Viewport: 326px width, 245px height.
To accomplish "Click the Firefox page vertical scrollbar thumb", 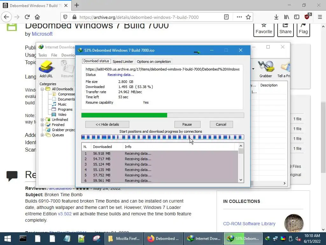I will point(323,137).
